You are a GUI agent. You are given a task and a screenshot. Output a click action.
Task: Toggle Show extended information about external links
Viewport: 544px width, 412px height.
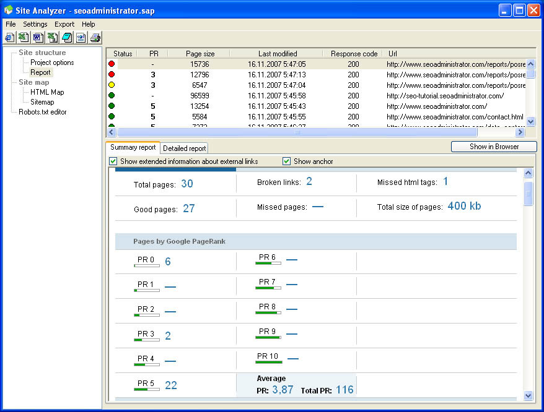[x=113, y=161]
